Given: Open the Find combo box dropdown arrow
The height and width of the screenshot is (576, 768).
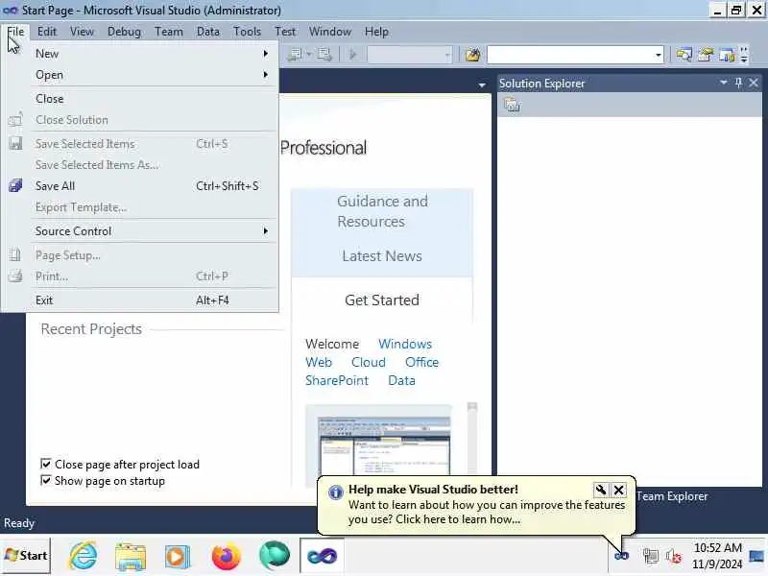Looking at the screenshot, I should pos(659,55).
